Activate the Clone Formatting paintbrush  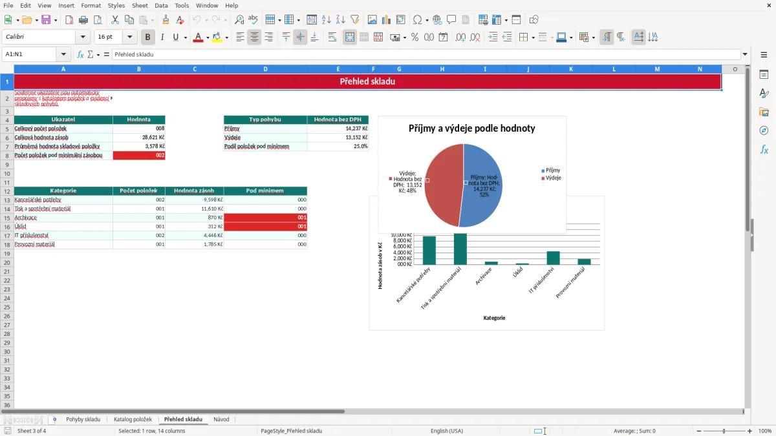166,20
